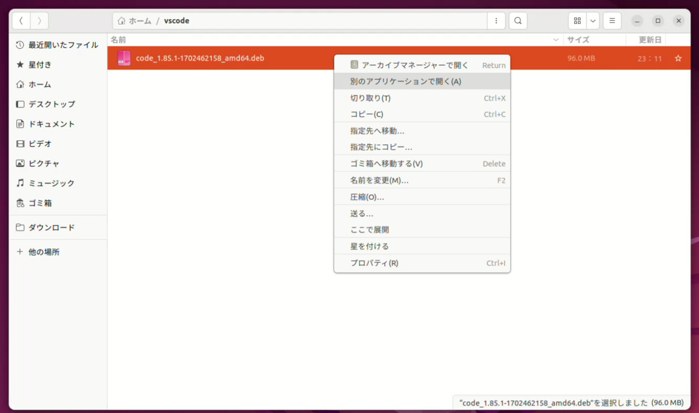Open ビデオ in sidebar
699x413 pixels.
click(x=58, y=144)
